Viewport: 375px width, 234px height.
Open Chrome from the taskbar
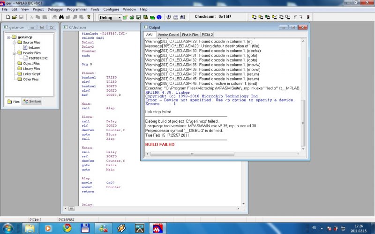[67, 228]
